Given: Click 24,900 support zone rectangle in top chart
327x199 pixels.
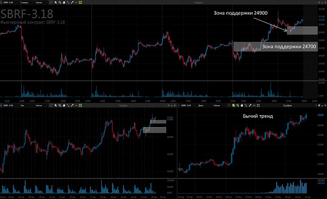Looking at the screenshot, I should pos(302,31).
